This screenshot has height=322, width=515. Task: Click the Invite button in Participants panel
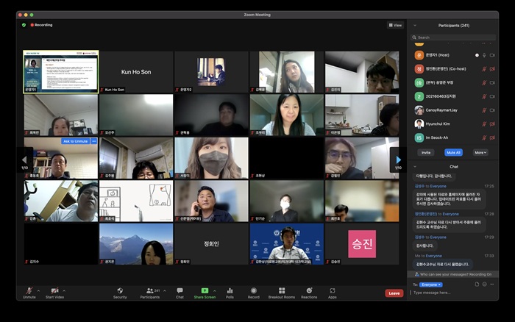[x=426, y=152]
